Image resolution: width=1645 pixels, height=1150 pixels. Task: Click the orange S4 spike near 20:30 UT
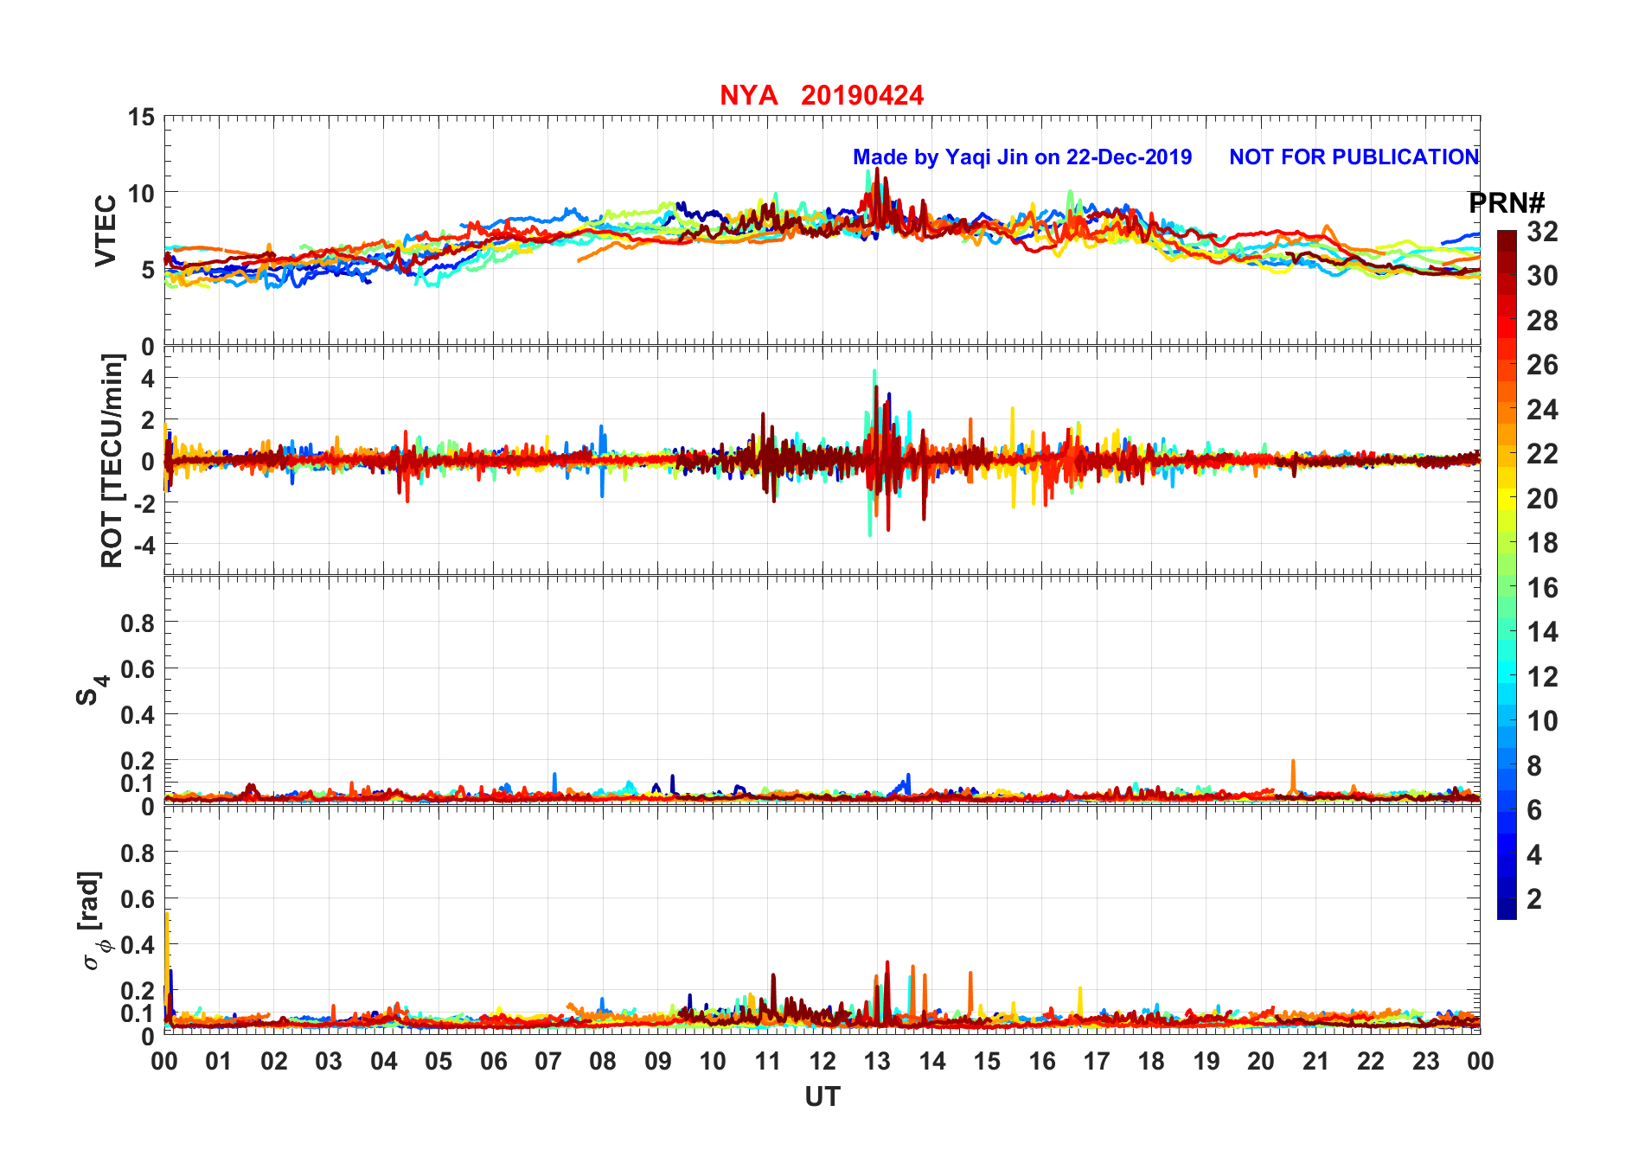(x=1293, y=776)
